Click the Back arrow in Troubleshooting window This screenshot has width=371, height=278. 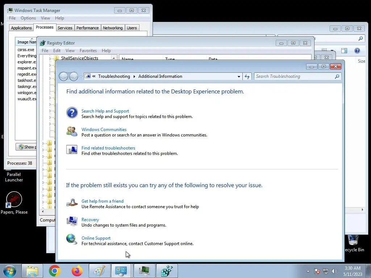[63, 77]
